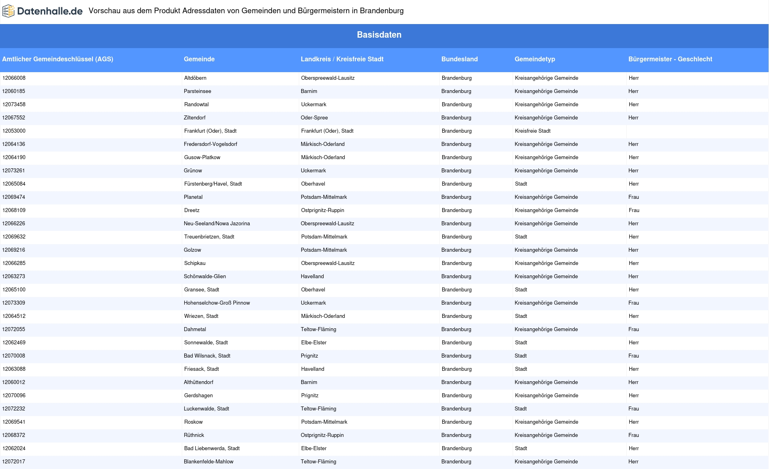769x469 pixels.
Task: Click 'Elbe-Elster' in the Sonnewalde row
Action: pos(314,343)
